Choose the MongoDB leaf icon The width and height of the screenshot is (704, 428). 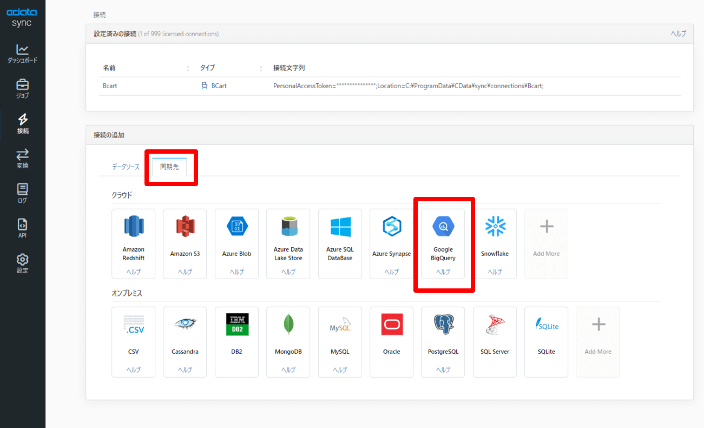coord(288,325)
